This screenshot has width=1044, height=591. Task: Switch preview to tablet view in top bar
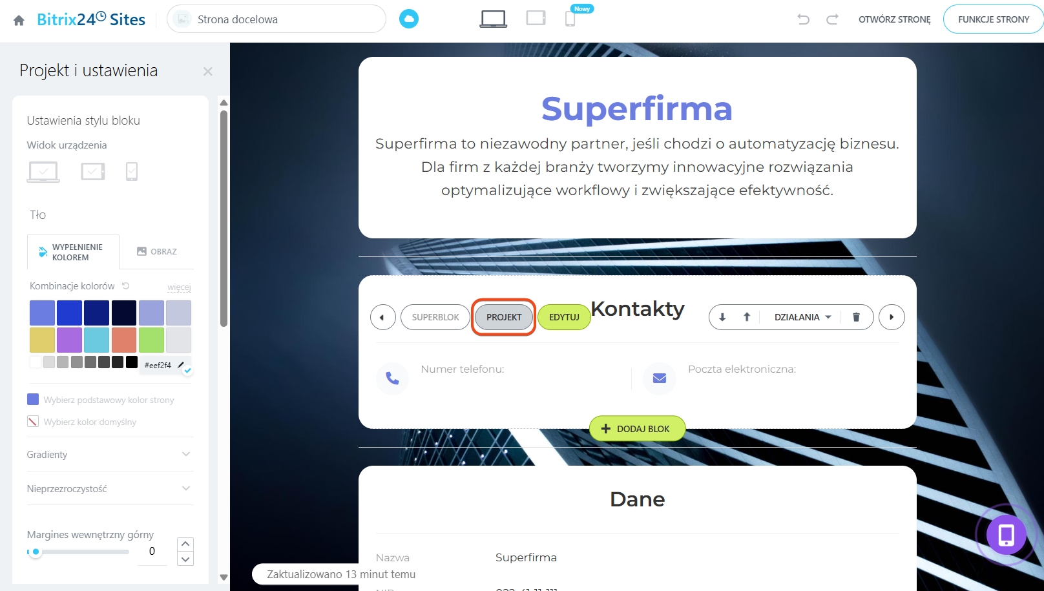tap(536, 18)
